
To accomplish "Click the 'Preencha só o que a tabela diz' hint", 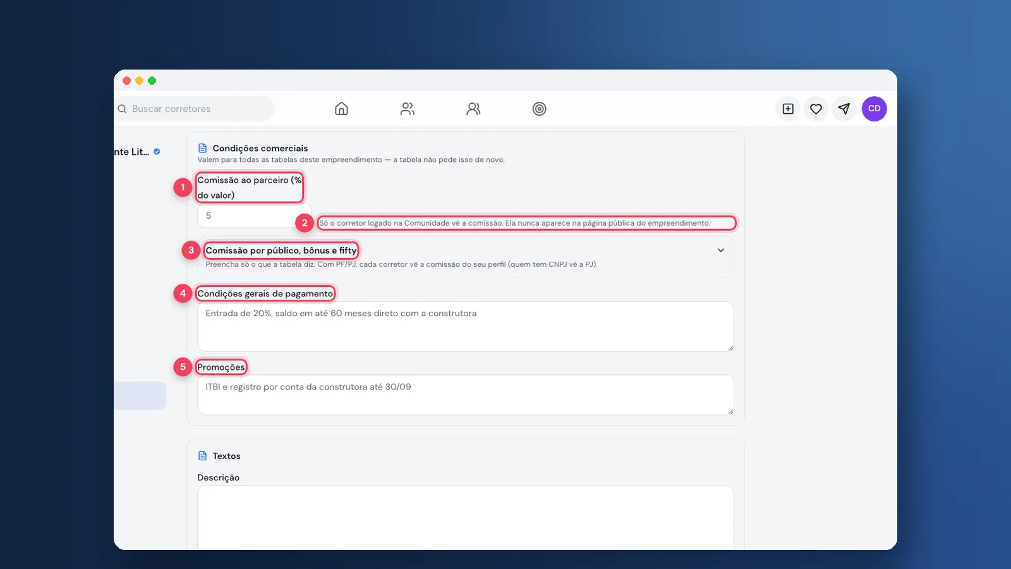I will 401,264.
